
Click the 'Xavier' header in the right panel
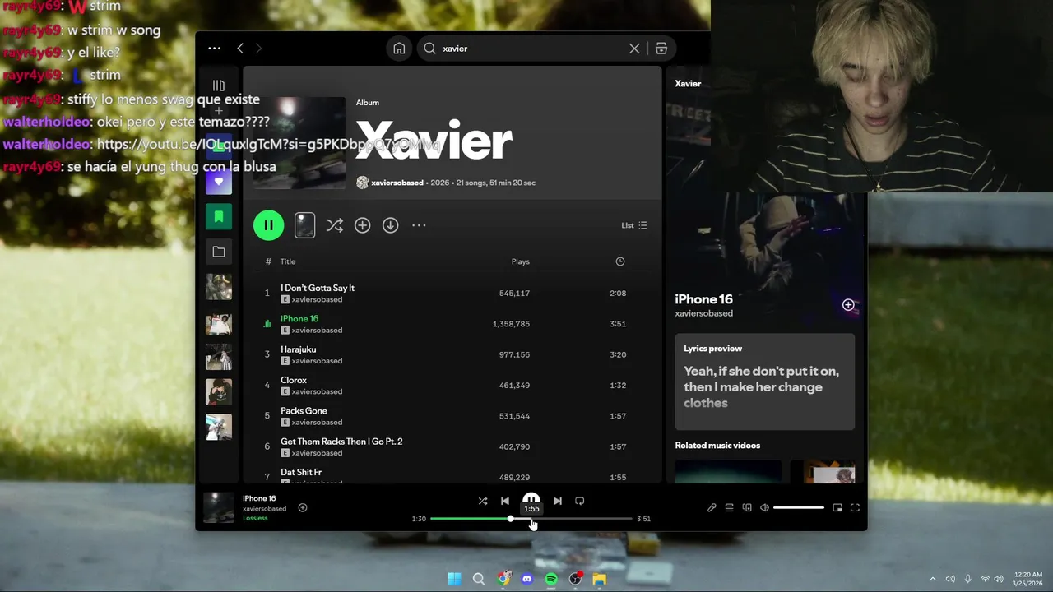(688, 84)
